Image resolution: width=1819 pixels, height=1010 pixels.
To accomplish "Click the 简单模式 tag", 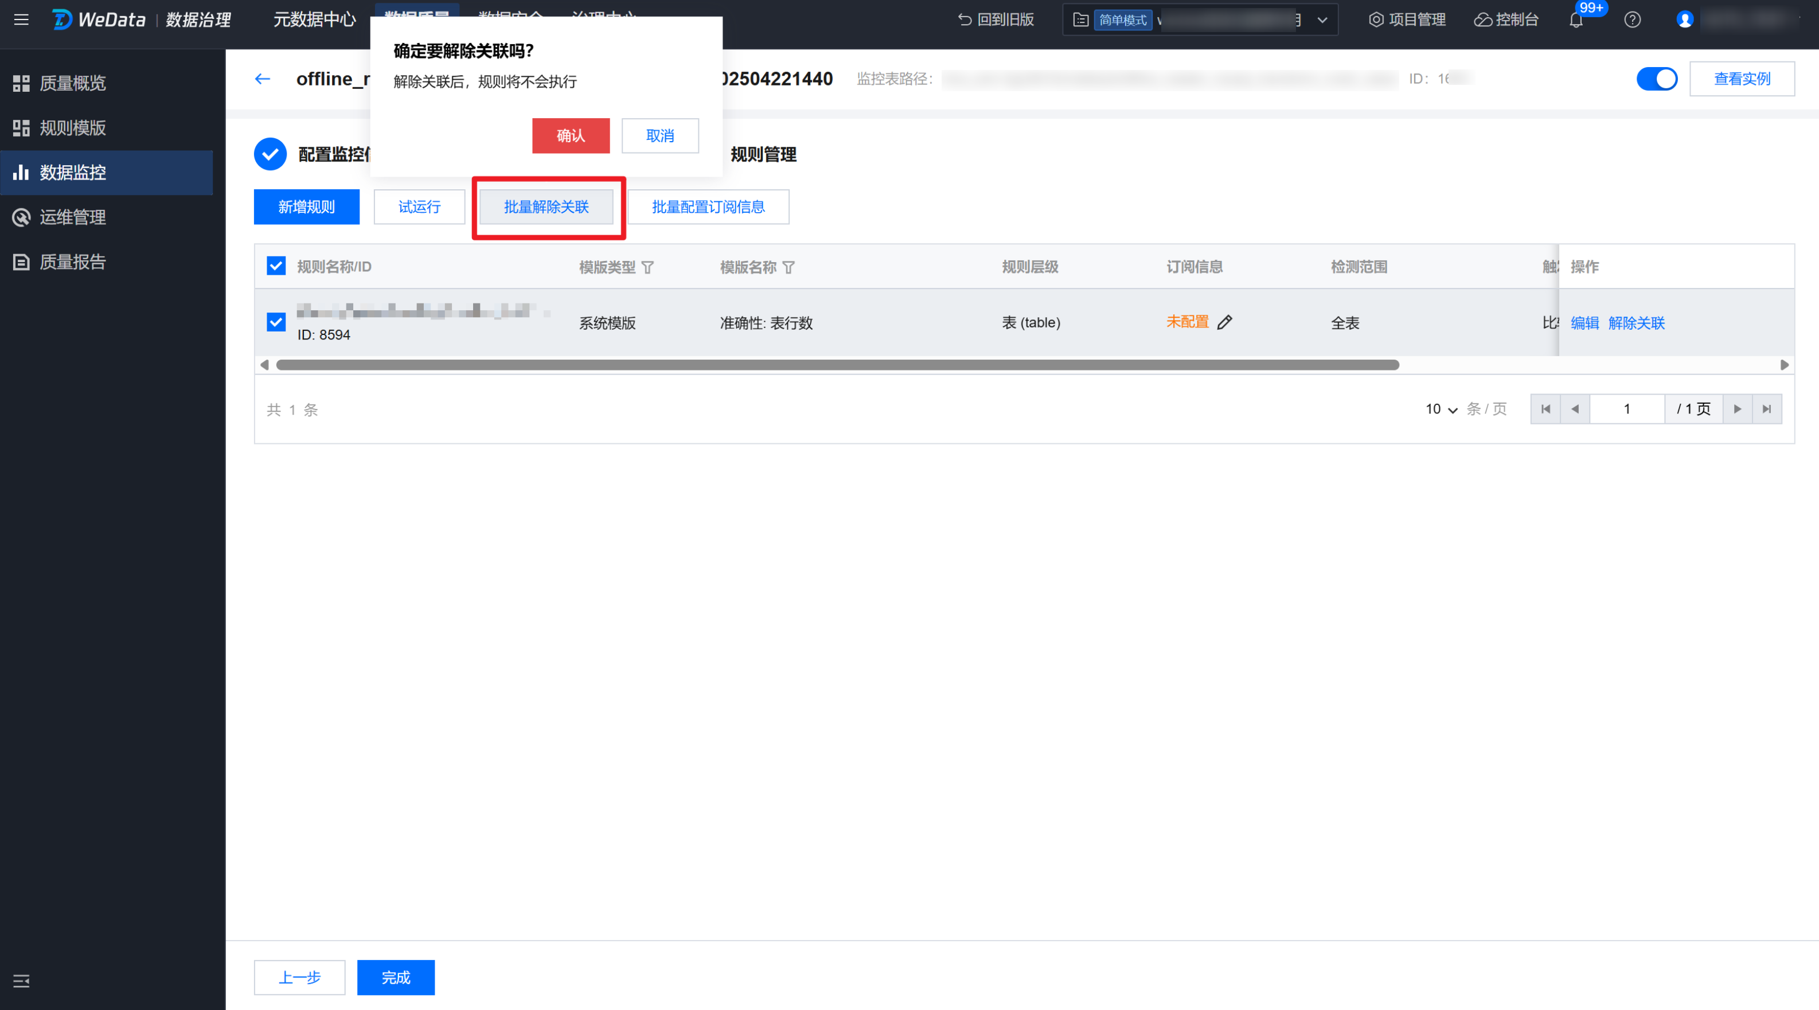I will 1123,20.
